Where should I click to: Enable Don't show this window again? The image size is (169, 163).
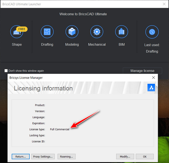click(x=6, y=71)
